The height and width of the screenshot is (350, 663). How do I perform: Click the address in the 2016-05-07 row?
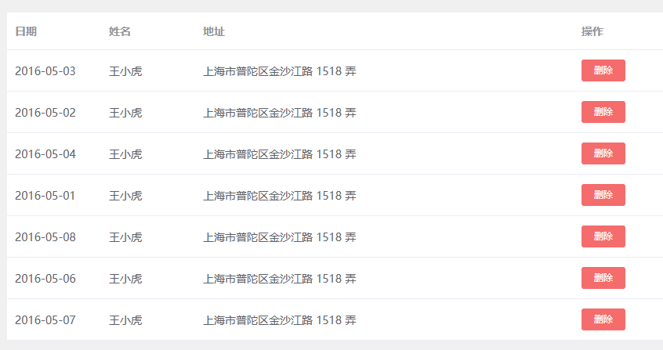(x=279, y=320)
